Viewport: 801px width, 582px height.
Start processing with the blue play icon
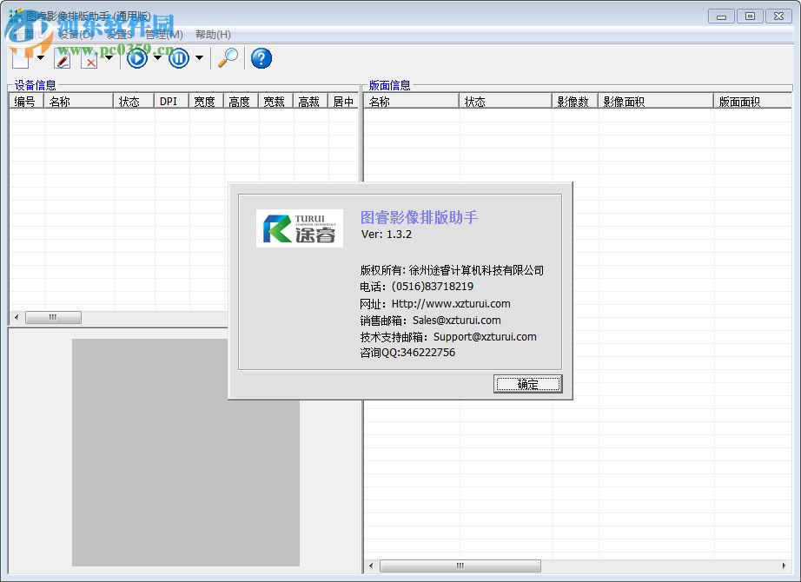click(137, 58)
